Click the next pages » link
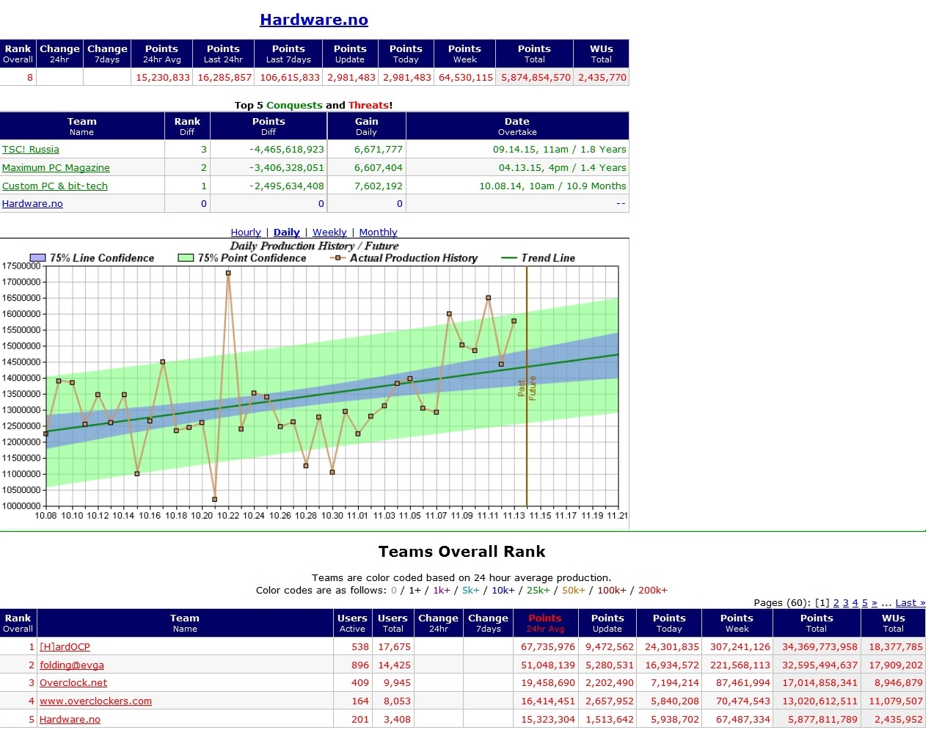The image size is (931, 730). (874, 602)
